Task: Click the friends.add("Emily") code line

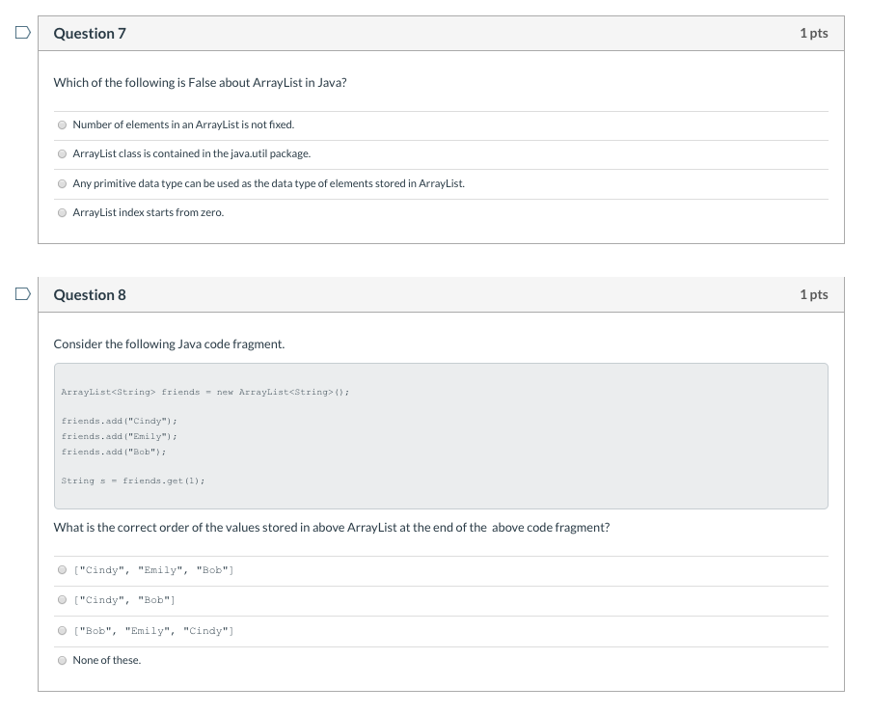Action: (120, 436)
